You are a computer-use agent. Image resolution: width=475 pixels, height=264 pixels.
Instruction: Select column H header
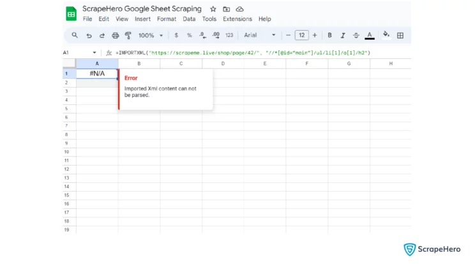tap(391, 64)
